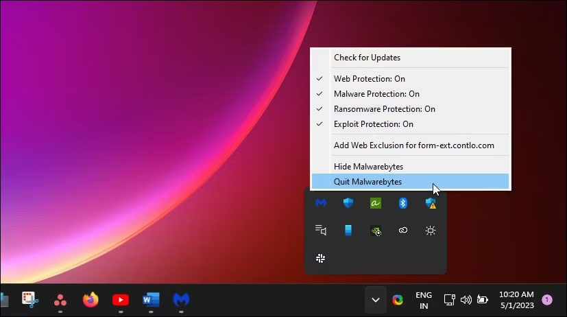Open the Bluetooth tray icon

tap(403, 203)
